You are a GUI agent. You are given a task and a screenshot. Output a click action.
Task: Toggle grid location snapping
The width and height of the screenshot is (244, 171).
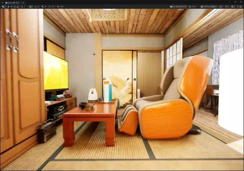tap(44, 7)
